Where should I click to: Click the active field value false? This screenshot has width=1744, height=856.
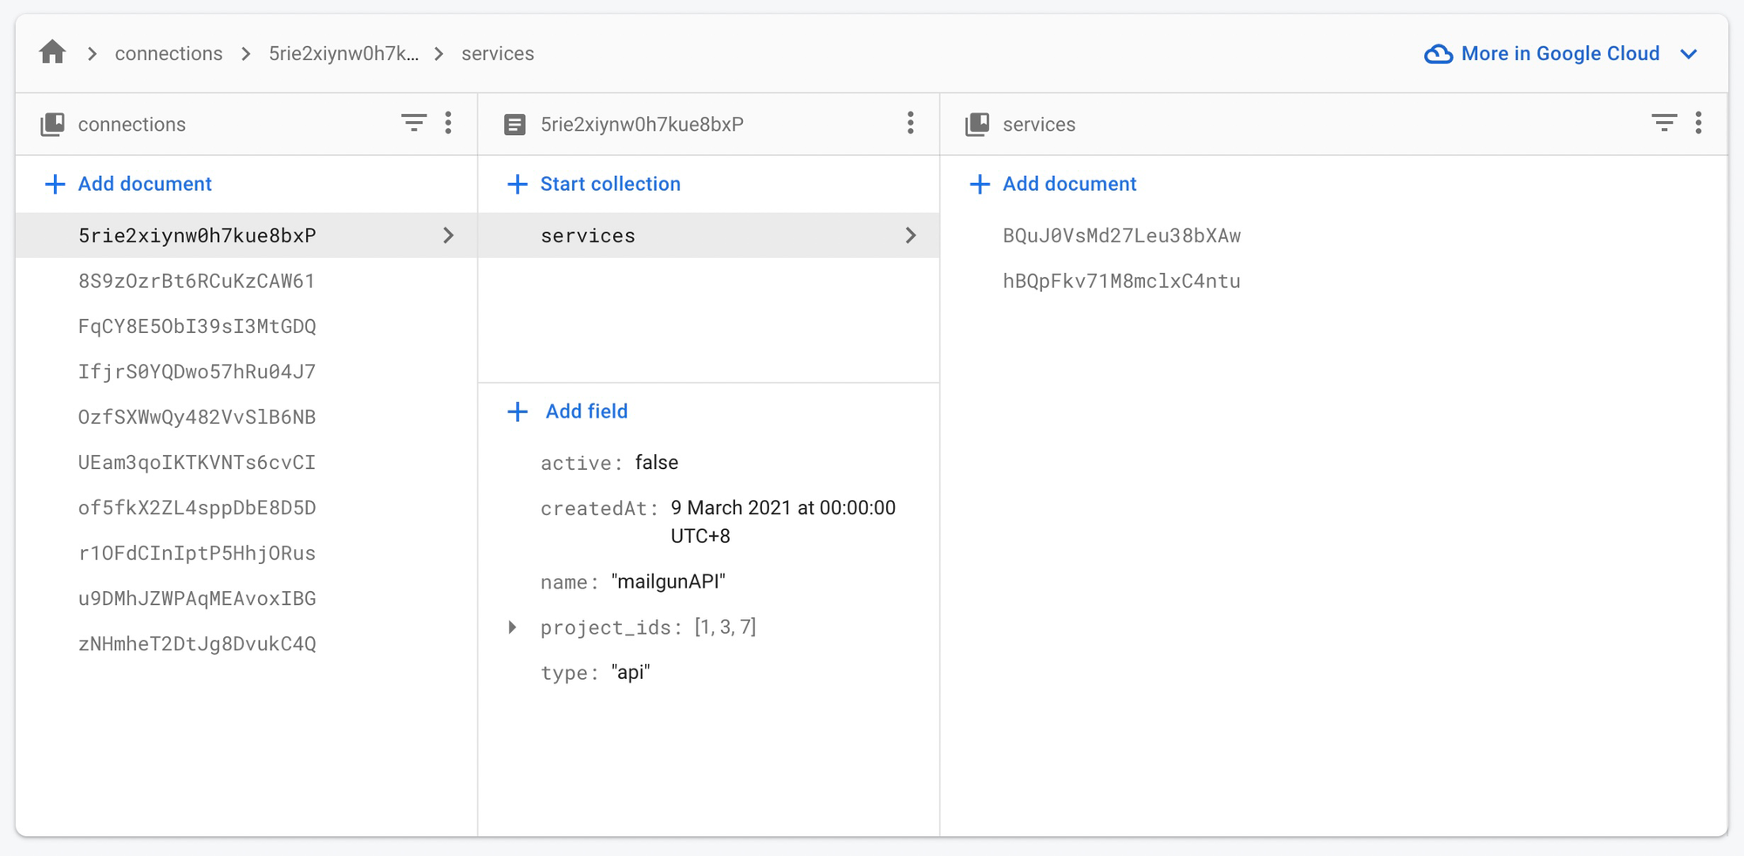pyautogui.click(x=657, y=463)
